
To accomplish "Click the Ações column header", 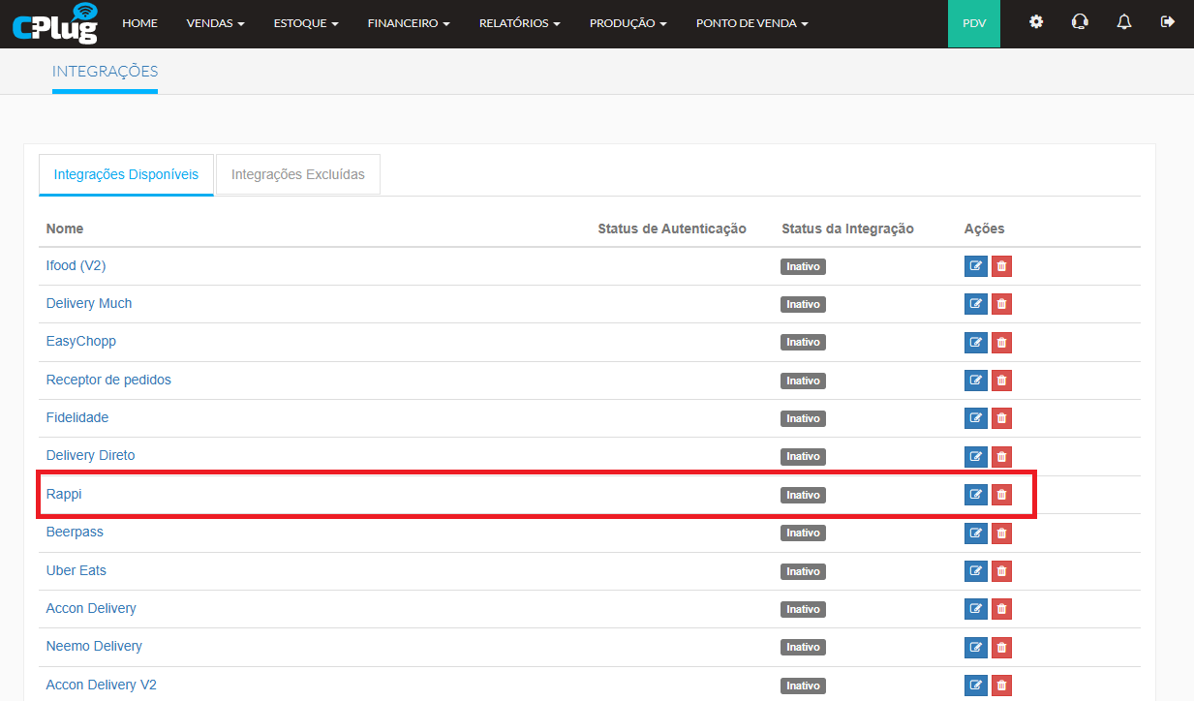I will click(985, 229).
